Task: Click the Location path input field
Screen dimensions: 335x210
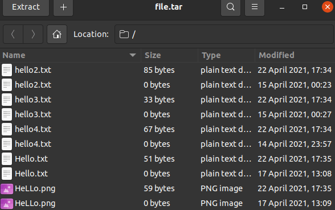Action: click(224, 34)
